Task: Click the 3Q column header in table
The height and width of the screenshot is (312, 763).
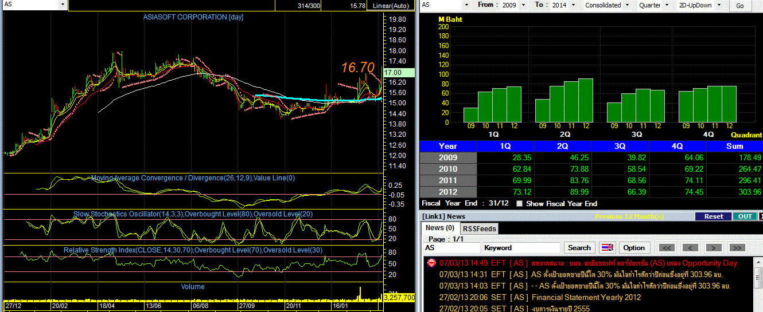Action: coord(620,146)
